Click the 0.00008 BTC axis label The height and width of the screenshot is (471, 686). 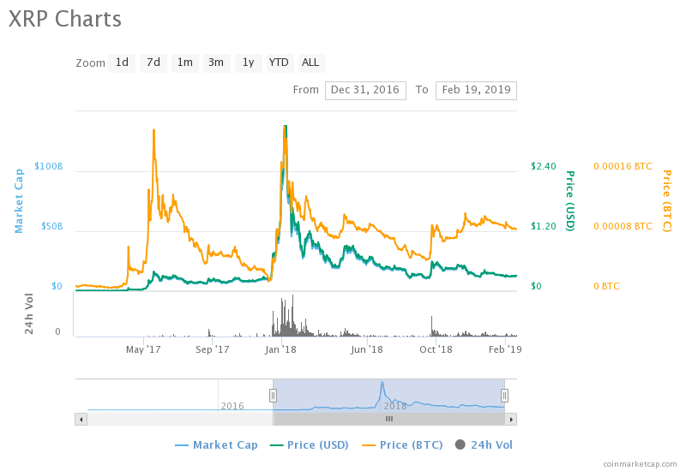click(623, 226)
